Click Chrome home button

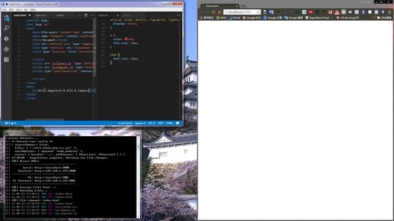point(219,12)
